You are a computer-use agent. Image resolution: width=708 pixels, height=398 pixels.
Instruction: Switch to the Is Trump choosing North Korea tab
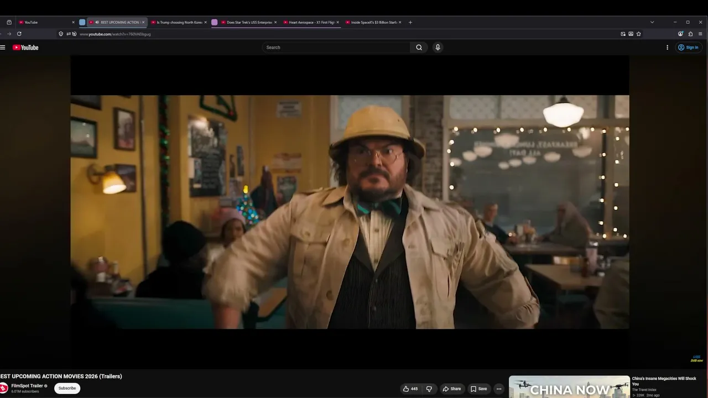[178, 22]
